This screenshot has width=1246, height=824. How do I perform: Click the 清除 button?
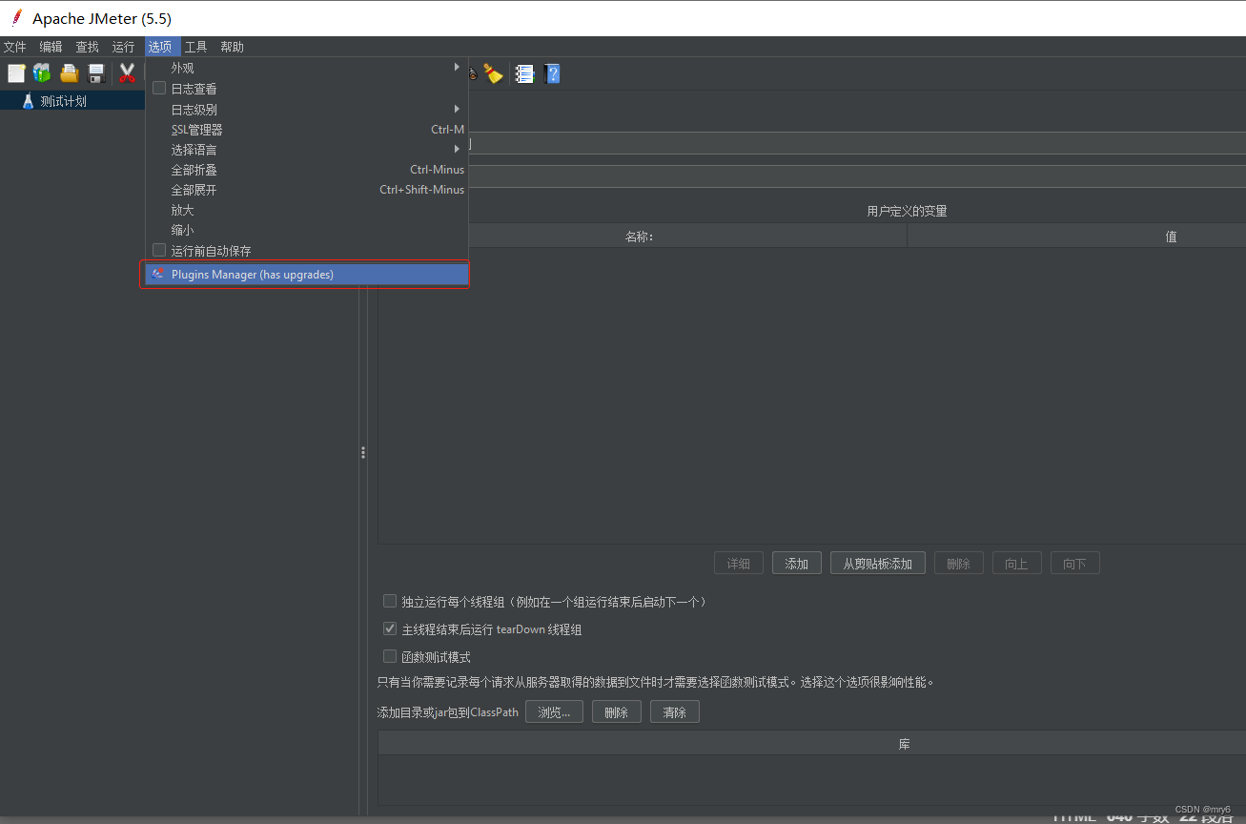(675, 711)
